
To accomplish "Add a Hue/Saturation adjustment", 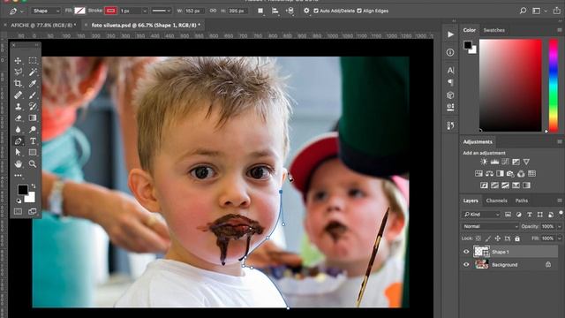I will (478, 174).
